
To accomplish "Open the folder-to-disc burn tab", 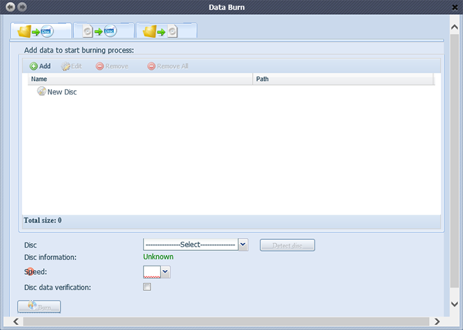I will (40, 31).
